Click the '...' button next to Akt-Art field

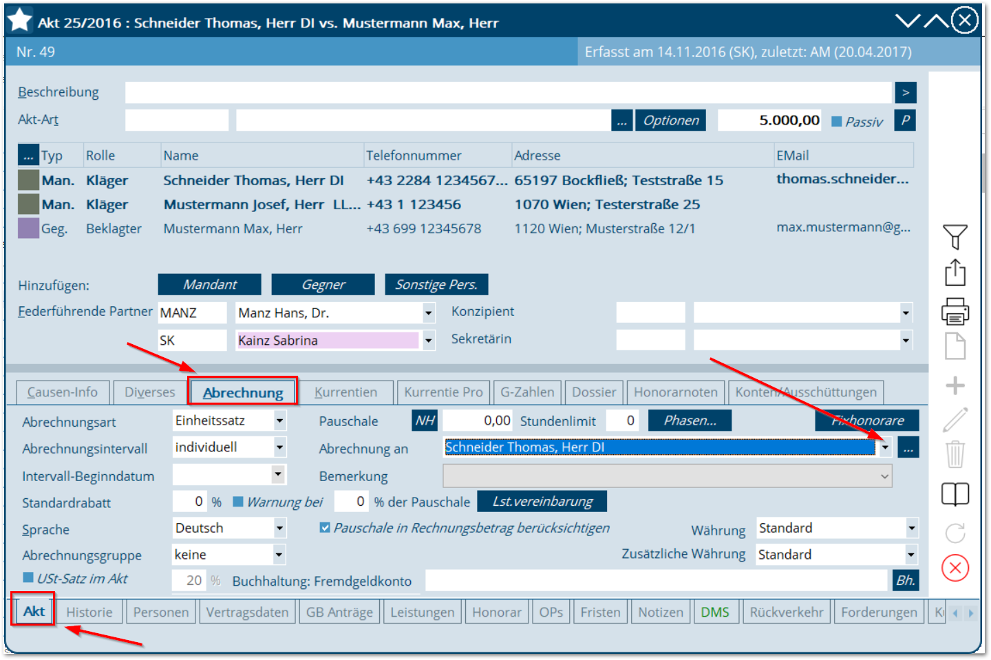pyautogui.click(x=621, y=120)
